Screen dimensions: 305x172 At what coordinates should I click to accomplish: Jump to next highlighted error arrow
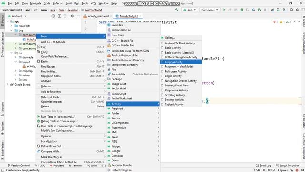[x=299, y=22]
